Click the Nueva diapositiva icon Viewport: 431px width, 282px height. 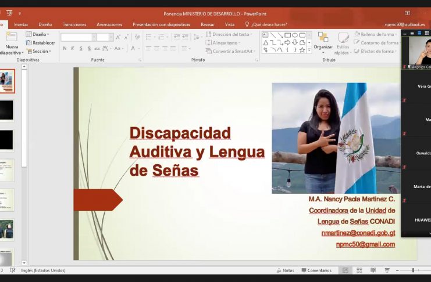click(x=11, y=37)
